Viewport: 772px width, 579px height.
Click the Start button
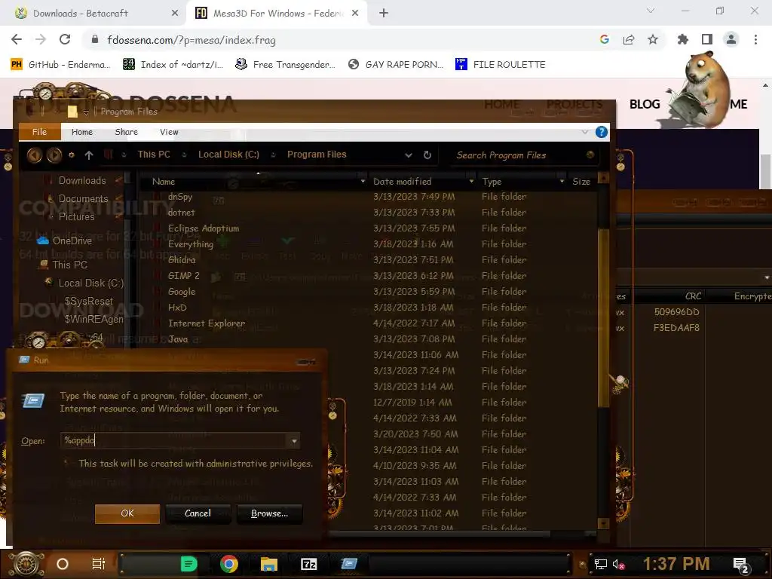[x=26, y=564]
